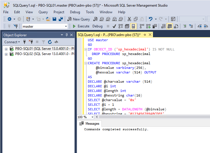Click the DAX query icon

pos(121,19)
